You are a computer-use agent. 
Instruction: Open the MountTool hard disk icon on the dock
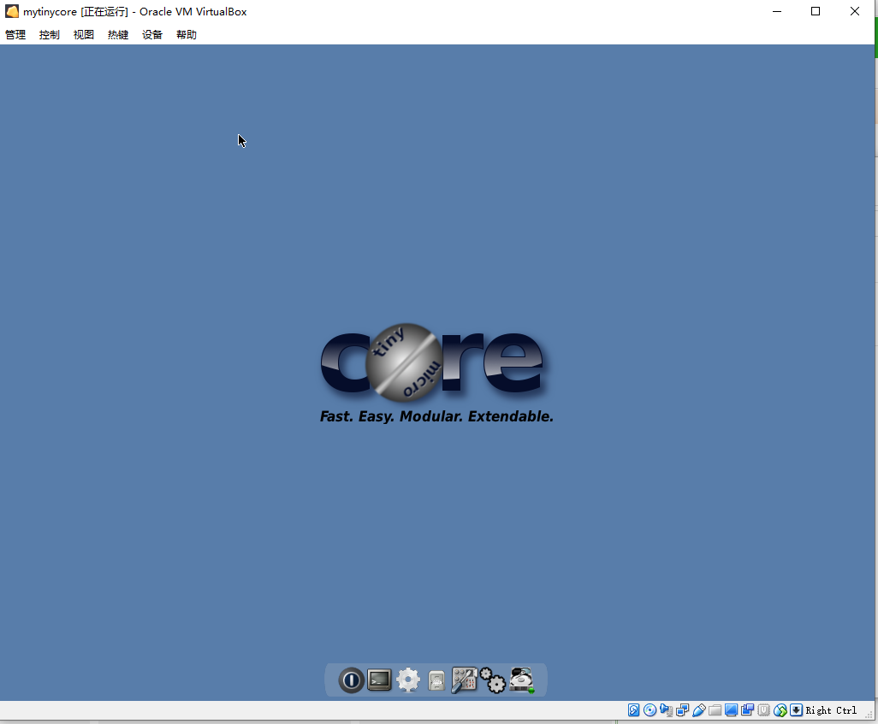click(521, 680)
